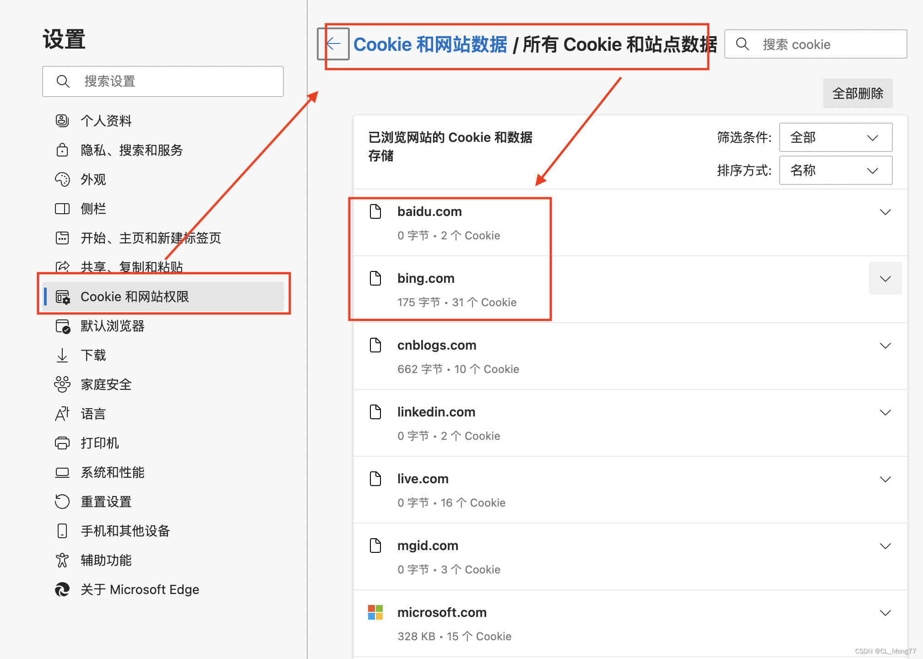923x659 pixels.
Task: Click the reset icon beside 重置设置
Action: pos(62,502)
